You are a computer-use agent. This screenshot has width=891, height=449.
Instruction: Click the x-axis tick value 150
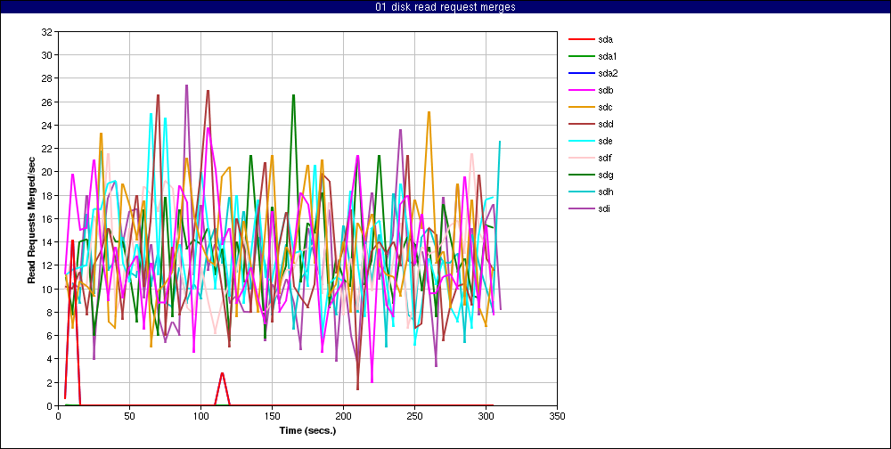(272, 416)
